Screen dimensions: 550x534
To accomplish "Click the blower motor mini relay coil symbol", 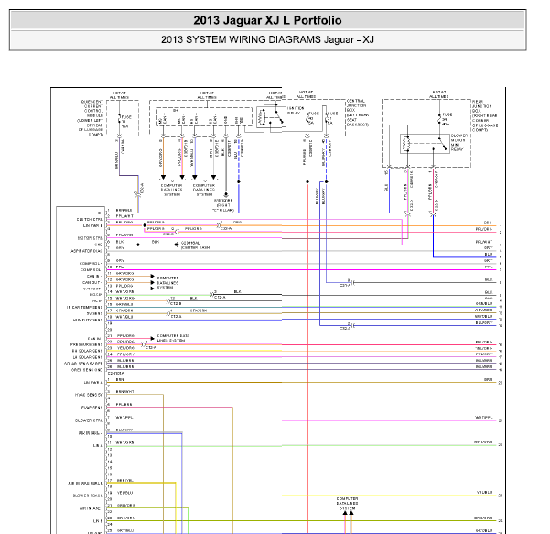I will pyautogui.click(x=407, y=144).
